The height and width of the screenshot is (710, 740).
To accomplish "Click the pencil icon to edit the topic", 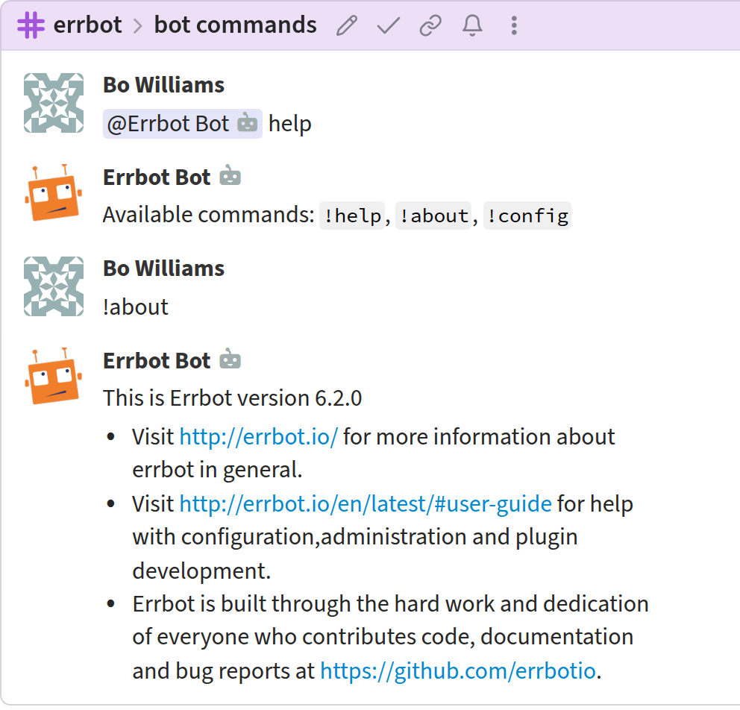I will 345,25.
